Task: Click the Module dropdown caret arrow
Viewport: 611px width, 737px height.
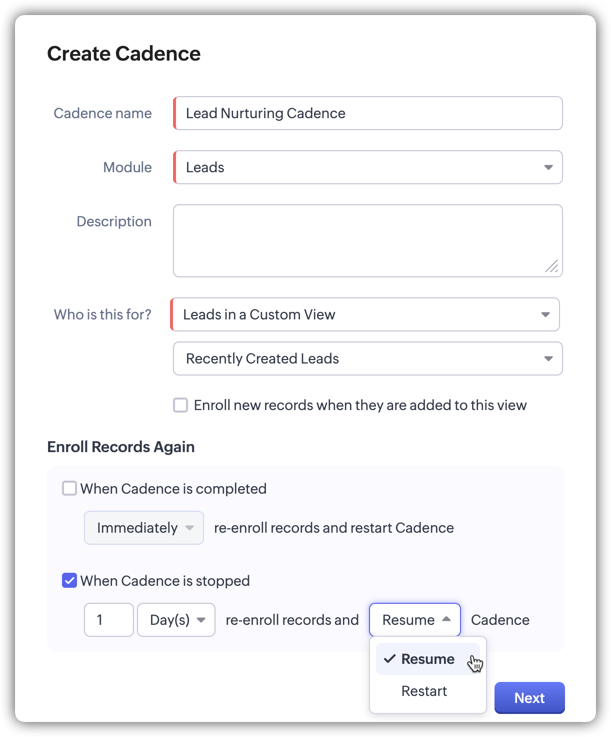Action: coord(548,167)
